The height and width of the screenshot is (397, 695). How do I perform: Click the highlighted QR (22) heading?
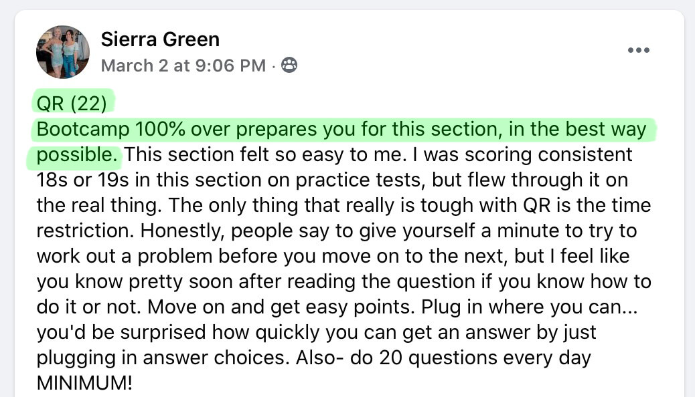(72, 104)
